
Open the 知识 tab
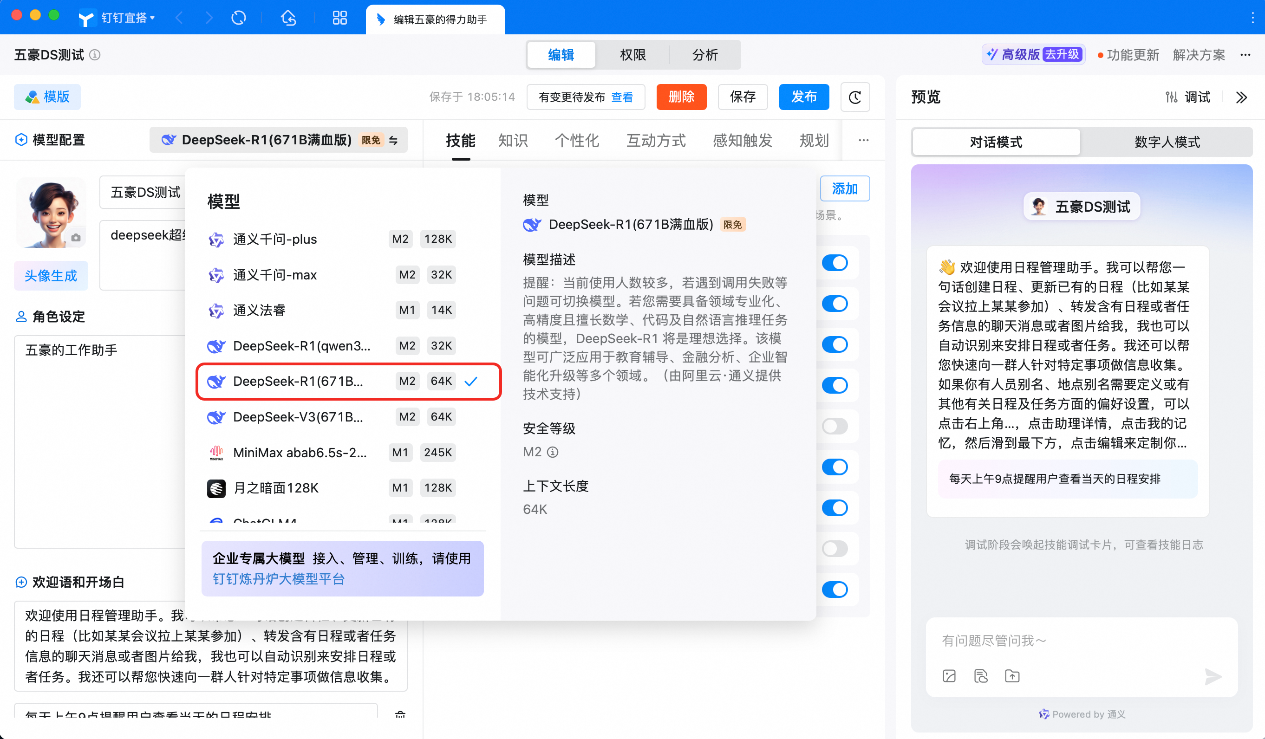tap(513, 141)
